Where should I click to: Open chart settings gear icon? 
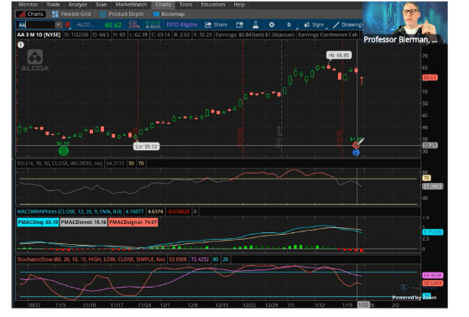(272, 25)
